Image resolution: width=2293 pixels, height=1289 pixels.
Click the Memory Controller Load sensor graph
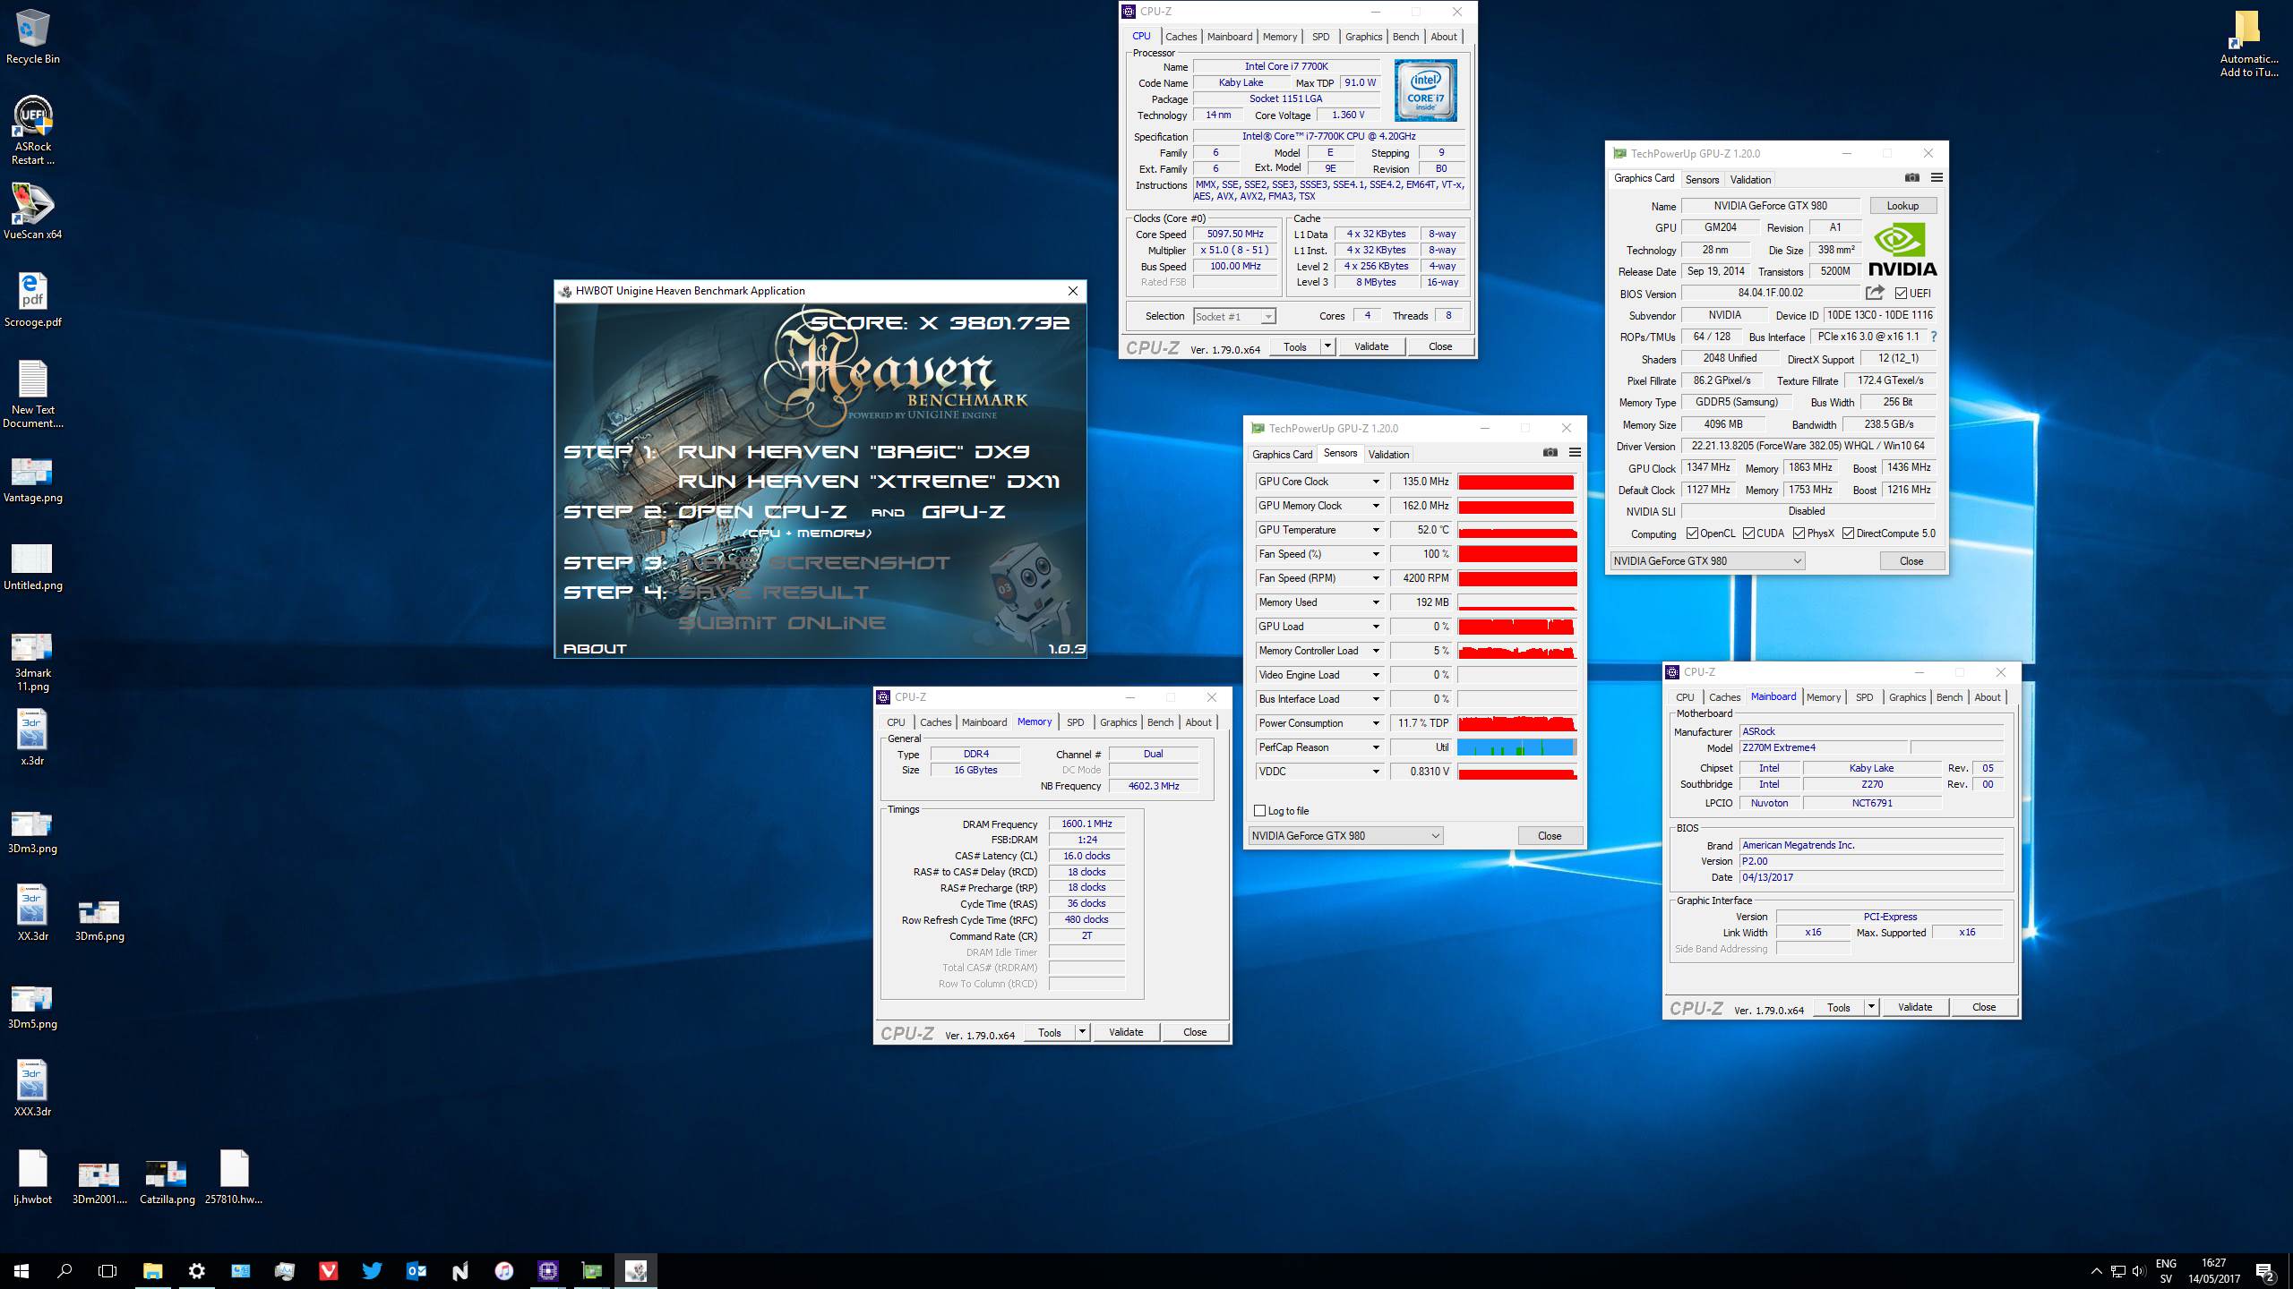[1516, 651]
